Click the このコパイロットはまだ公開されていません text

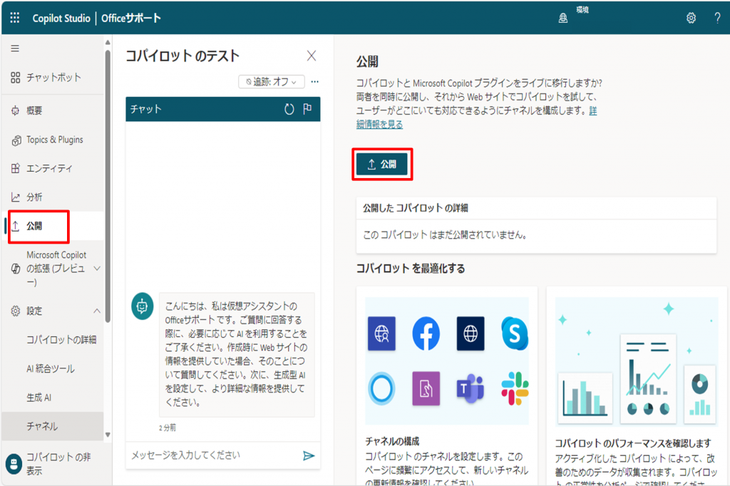click(x=445, y=235)
